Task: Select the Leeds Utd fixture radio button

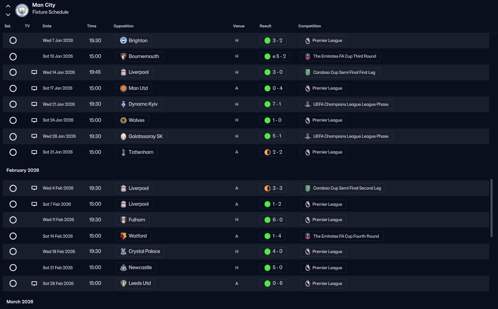Action: coord(13,283)
